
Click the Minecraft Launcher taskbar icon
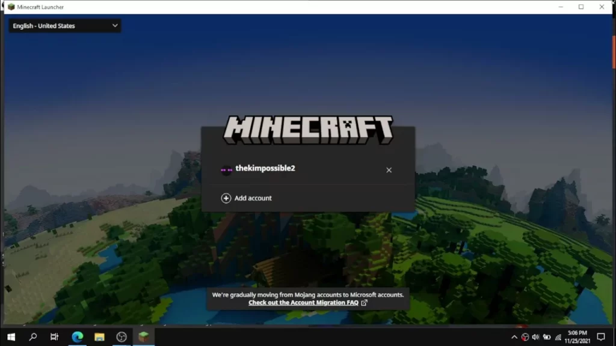[x=143, y=336]
